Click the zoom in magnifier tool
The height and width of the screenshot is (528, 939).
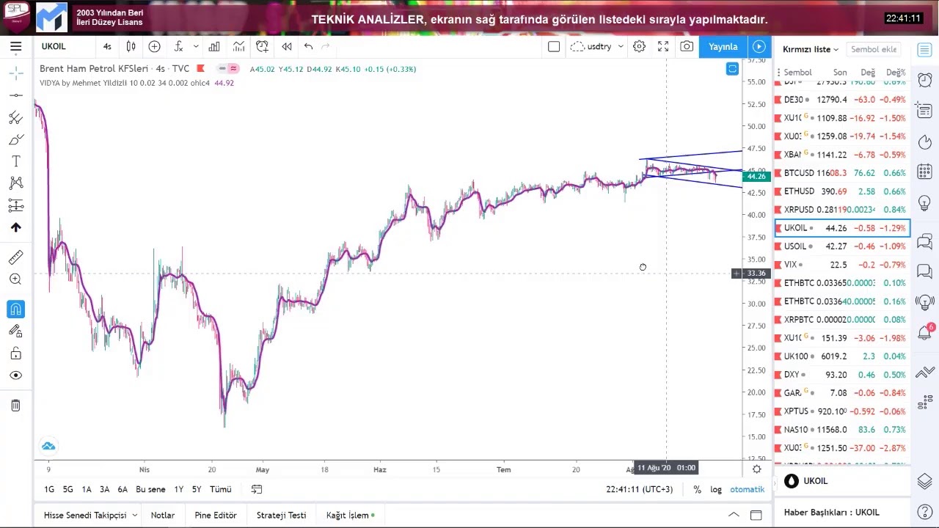coord(15,279)
